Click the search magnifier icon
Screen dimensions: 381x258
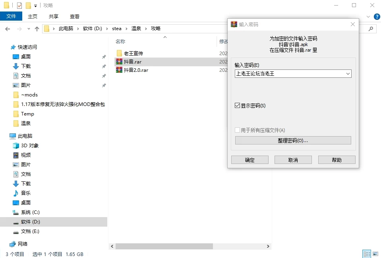371,29
